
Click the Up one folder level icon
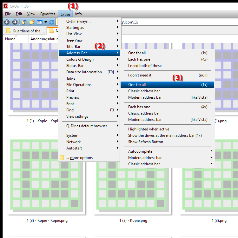[x=24, y=22]
